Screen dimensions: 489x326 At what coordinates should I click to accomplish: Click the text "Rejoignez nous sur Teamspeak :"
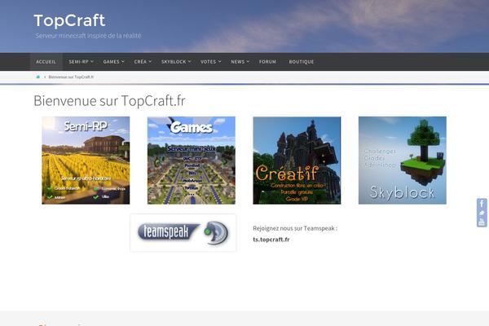(295, 228)
